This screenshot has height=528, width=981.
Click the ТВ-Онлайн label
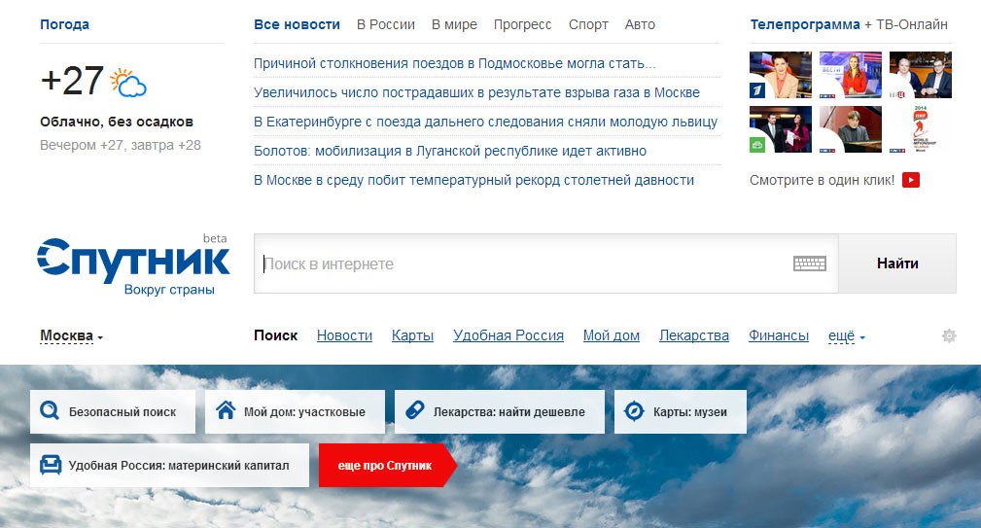912,24
